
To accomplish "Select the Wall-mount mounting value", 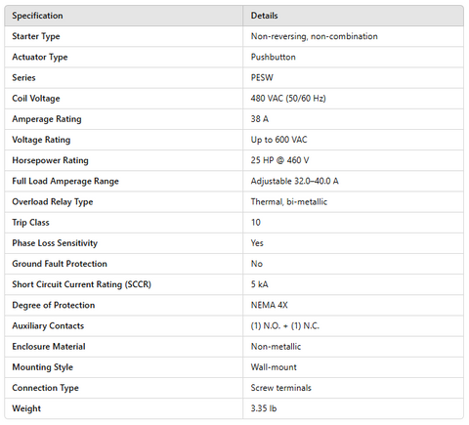I will pos(274,367).
